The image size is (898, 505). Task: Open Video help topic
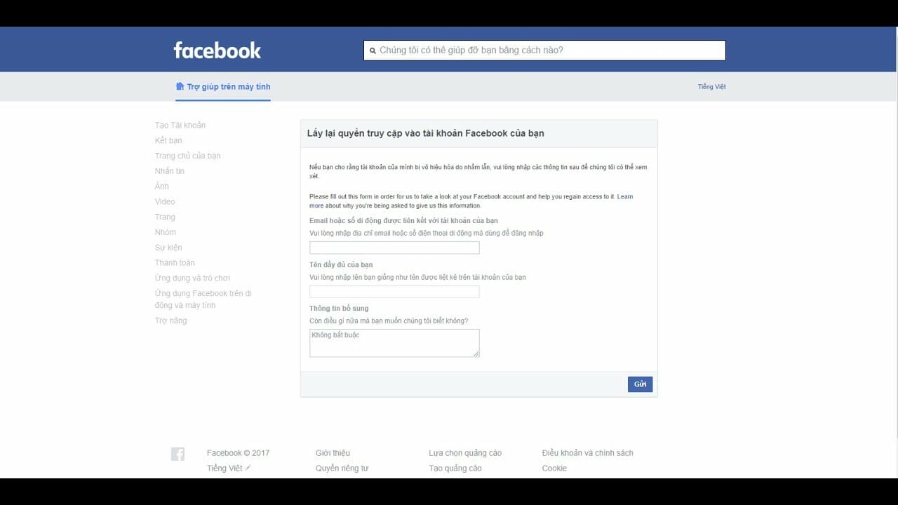pyautogui.click(x=165, y=202)
